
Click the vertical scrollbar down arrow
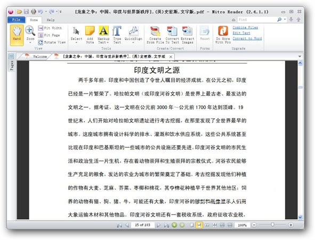[300, 217]
